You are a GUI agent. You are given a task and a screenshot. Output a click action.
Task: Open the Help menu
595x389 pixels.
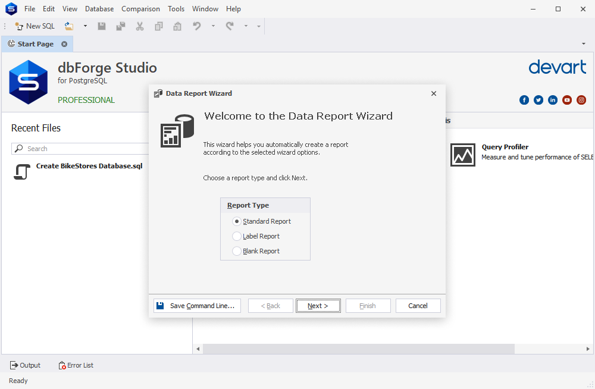(x=233, y=9)
